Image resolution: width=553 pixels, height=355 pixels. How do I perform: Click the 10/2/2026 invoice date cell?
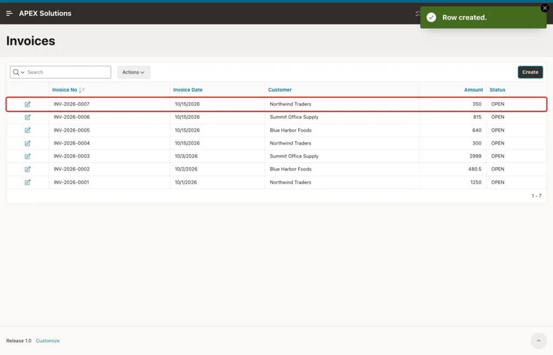tap(186, 169)
